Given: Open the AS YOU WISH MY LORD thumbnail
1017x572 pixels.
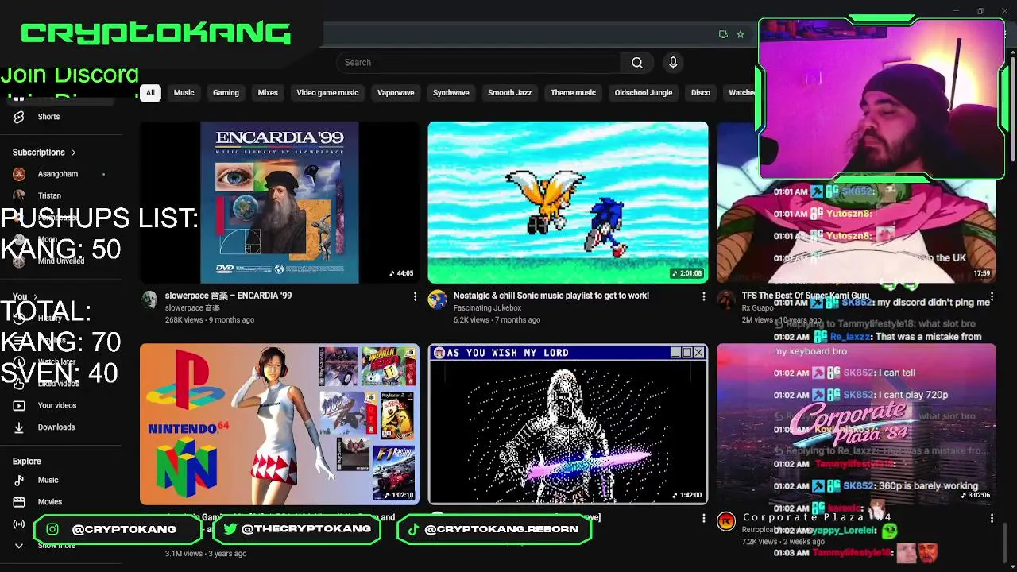Looking at the screenshot, I should click(568, 424).
